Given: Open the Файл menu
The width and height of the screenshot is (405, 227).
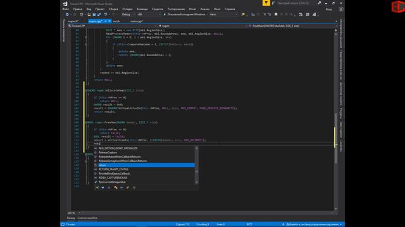Looking at the screenshot, I should click(66, 9).
